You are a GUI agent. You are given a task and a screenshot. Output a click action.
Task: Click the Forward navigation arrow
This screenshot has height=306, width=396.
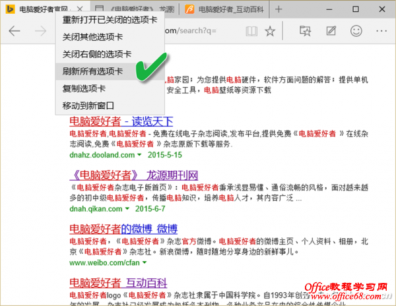click(40, 31)
